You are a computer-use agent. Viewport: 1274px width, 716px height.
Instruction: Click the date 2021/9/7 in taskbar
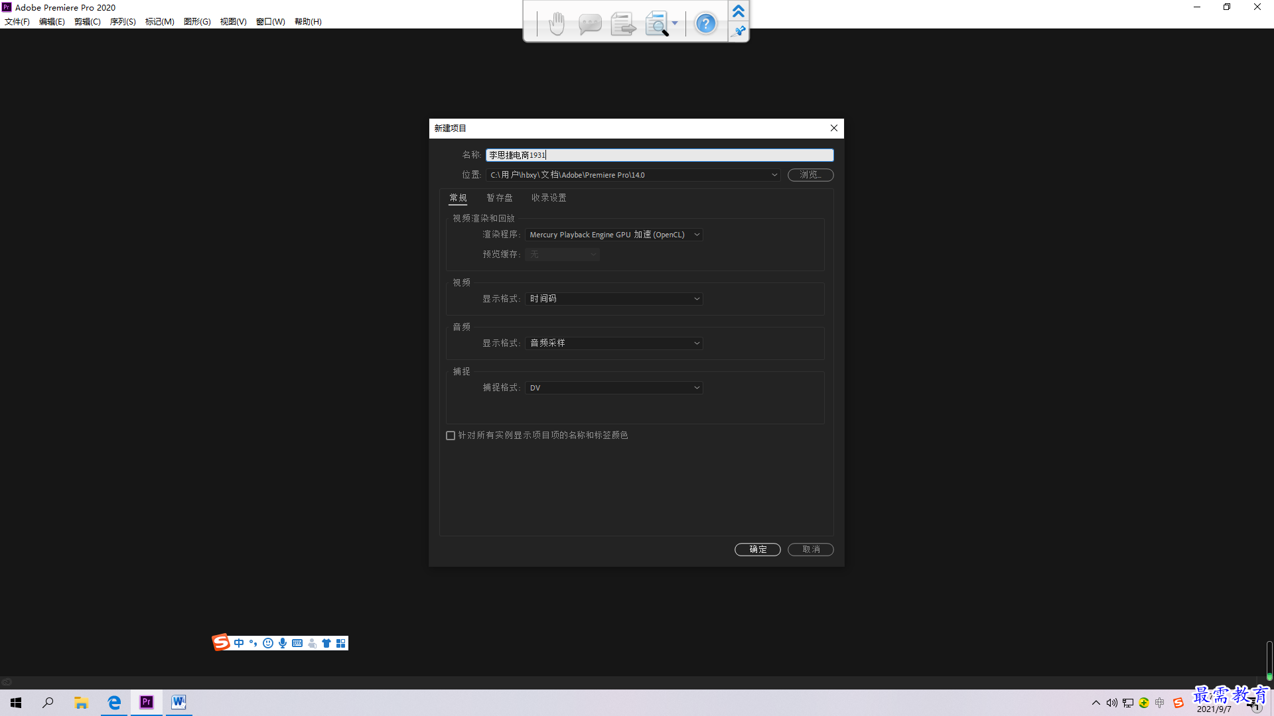(1214, 709)
